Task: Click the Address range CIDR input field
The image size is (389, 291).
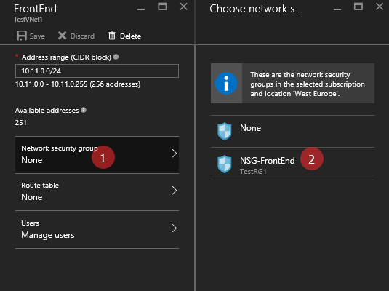Action: coord(97,71)
